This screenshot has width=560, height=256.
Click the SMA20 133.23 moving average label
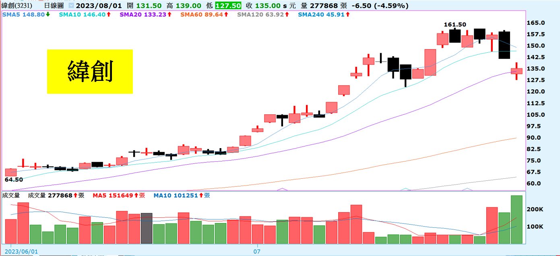pyautogui.click(x=143, y=14)
